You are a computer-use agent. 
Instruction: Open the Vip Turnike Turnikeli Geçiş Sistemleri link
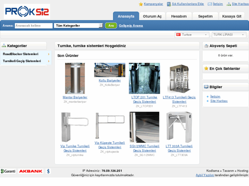pos(75,148)
